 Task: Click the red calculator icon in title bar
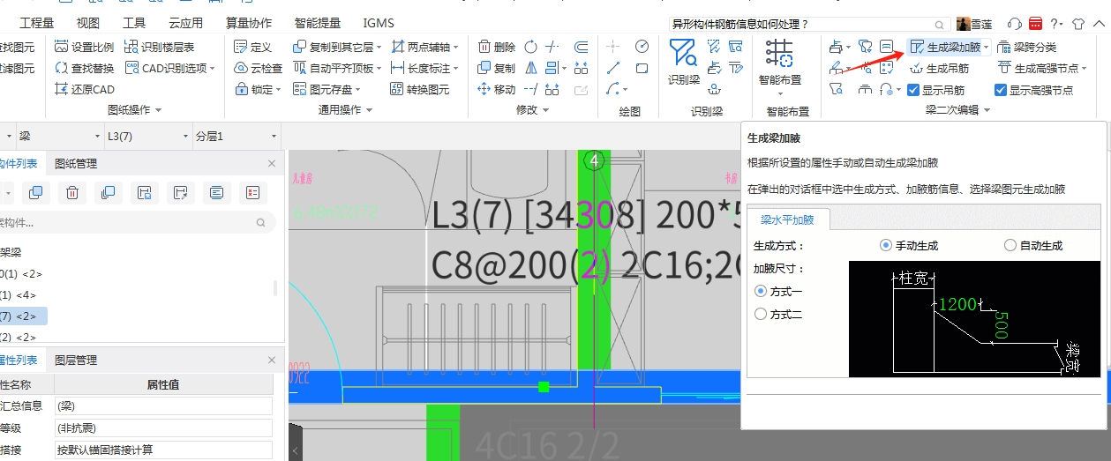(1036, 23)
